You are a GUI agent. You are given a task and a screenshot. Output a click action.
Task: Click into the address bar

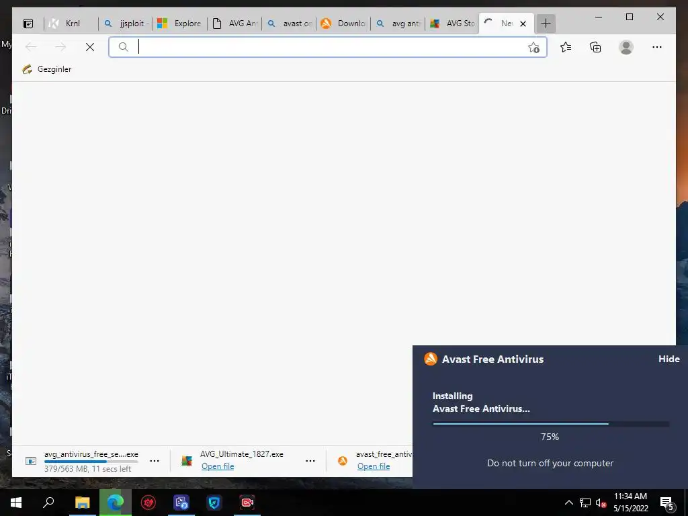327,47
